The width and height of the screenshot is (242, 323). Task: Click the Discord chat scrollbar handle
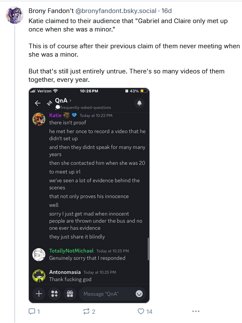[148, 249]
